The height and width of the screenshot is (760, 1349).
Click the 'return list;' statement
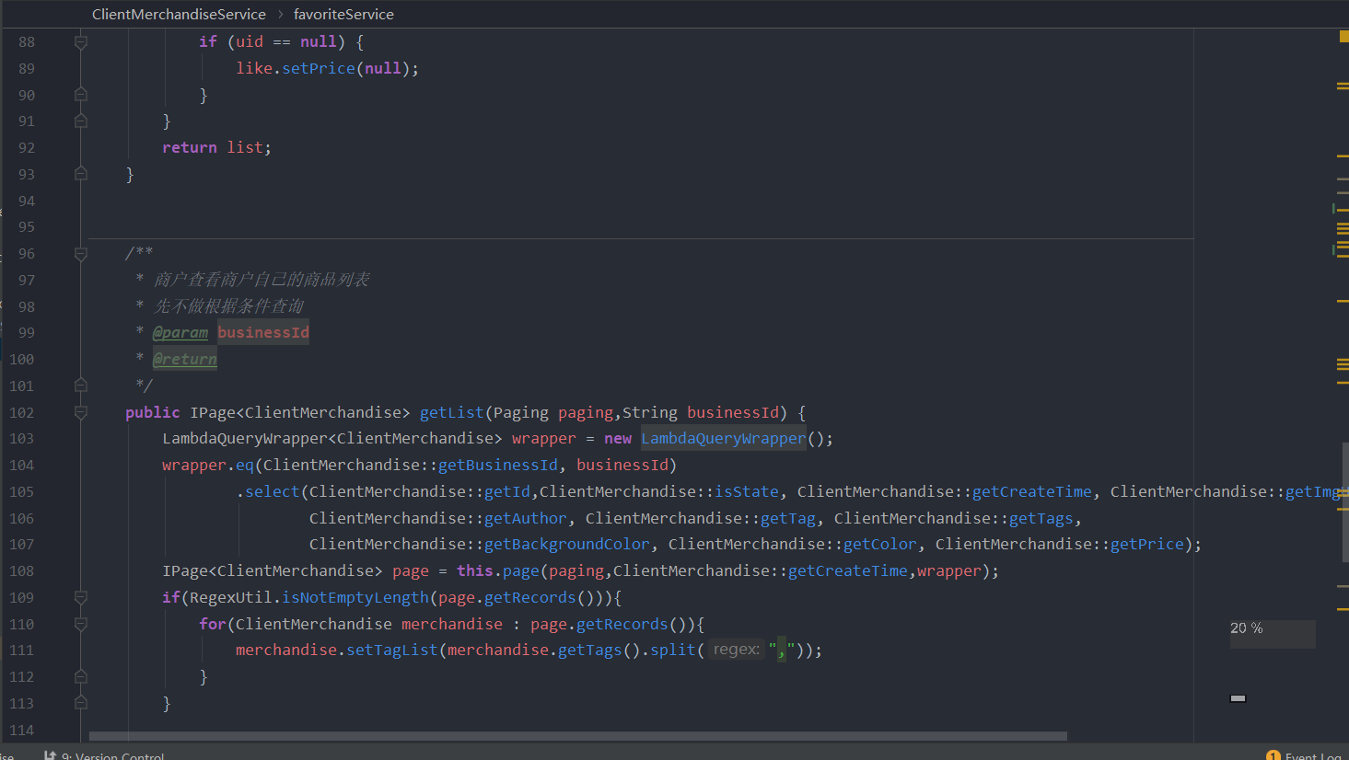pyautogui.click(x=217, y=147)
